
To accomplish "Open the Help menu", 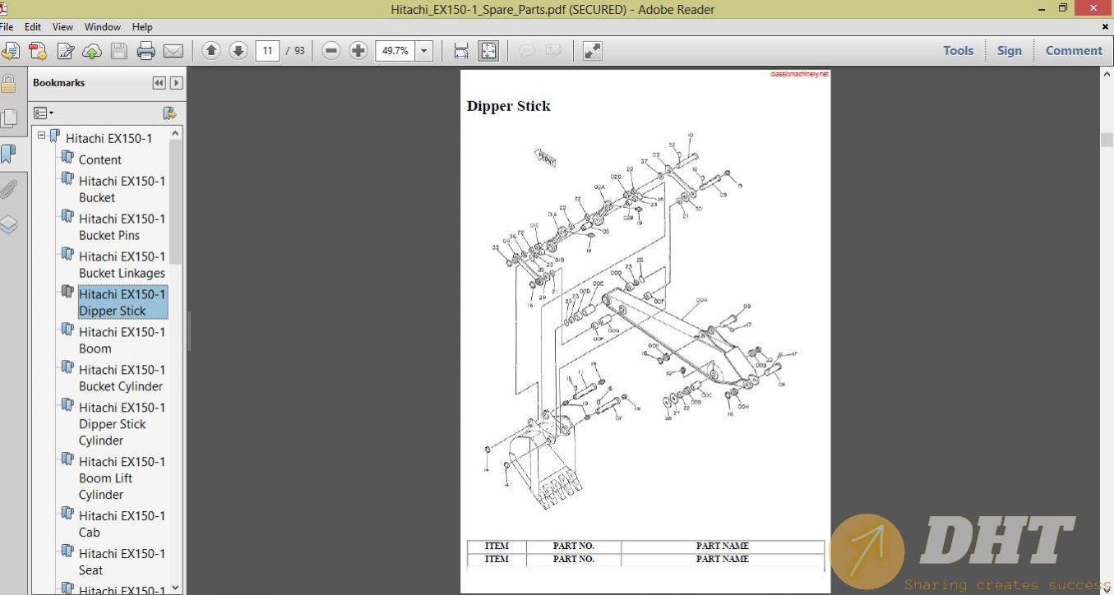I will click(x=142, y=27).
